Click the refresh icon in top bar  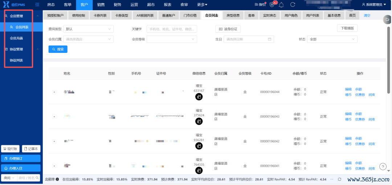[x=293, y=5]
